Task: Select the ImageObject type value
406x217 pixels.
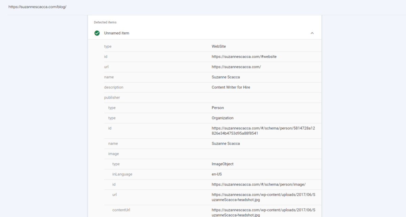Action: 223,164
